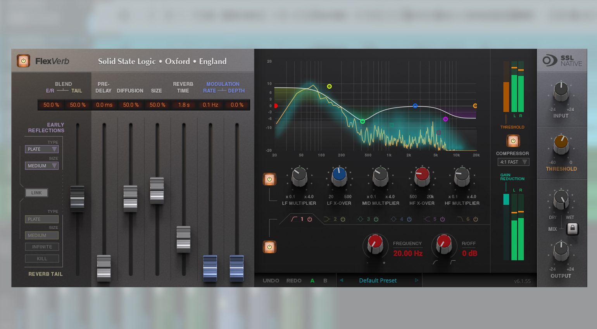
Task: Open Early Reflections SIZE dropdown
Action: point(42,166)
